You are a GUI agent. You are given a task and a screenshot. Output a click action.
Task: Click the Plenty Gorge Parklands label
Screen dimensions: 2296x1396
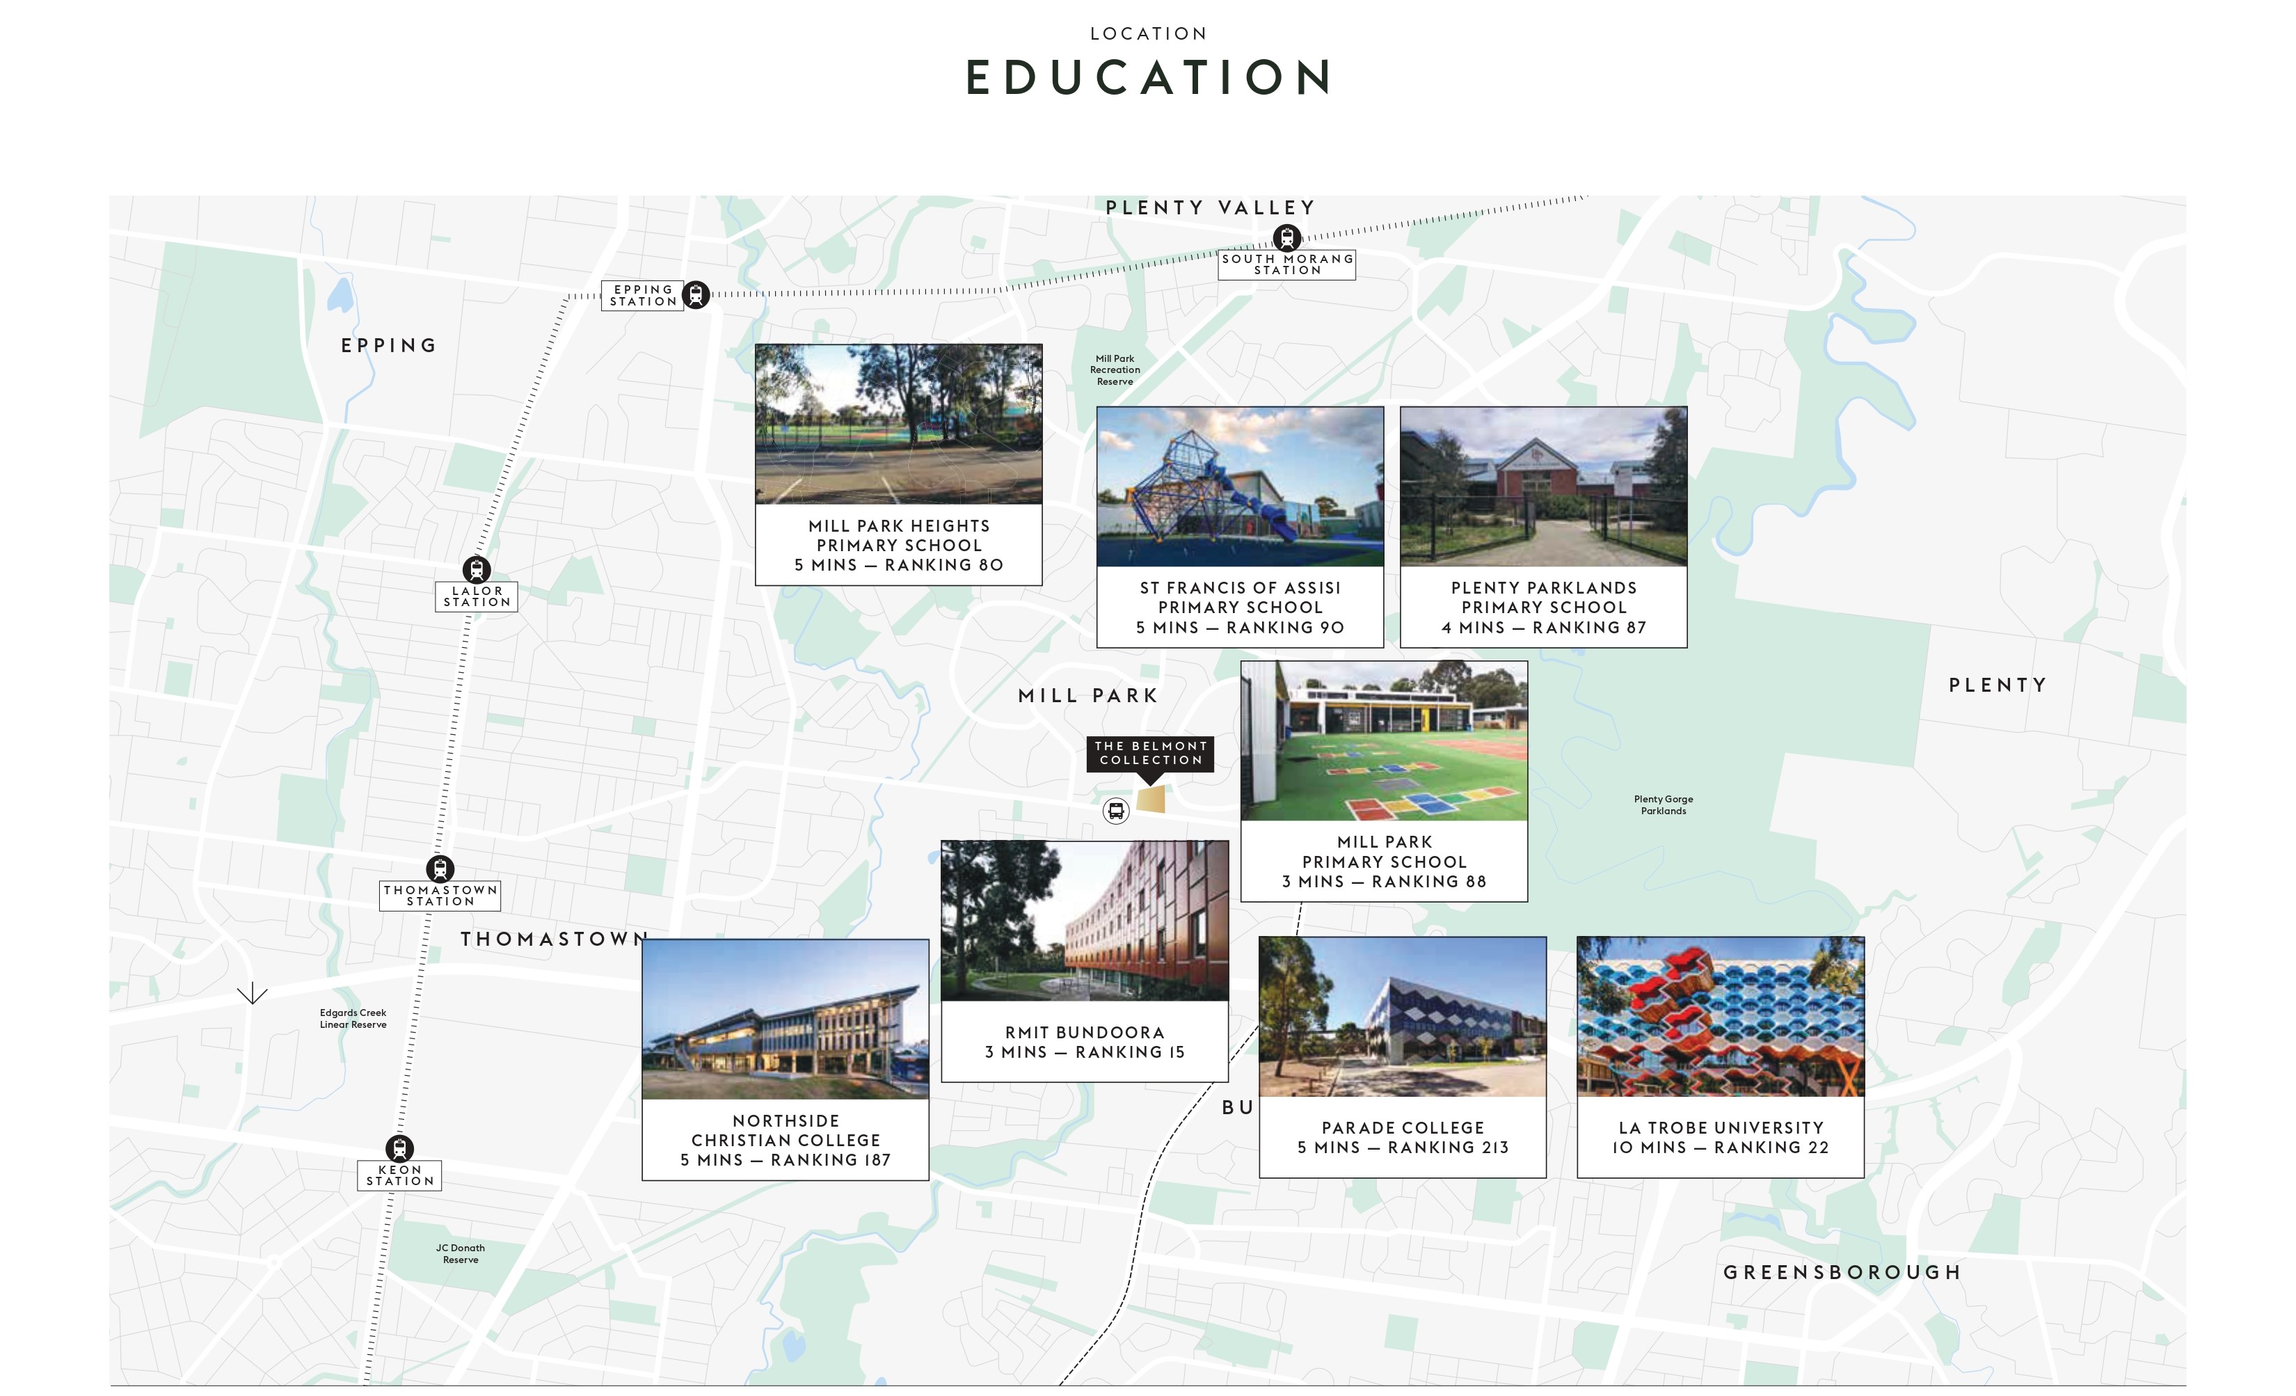point(1664,805)
